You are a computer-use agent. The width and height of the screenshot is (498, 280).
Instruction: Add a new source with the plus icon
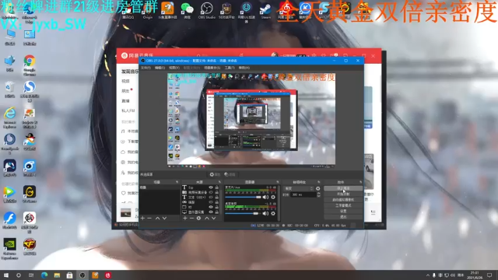pyautogui.click(x=185, y=218)
